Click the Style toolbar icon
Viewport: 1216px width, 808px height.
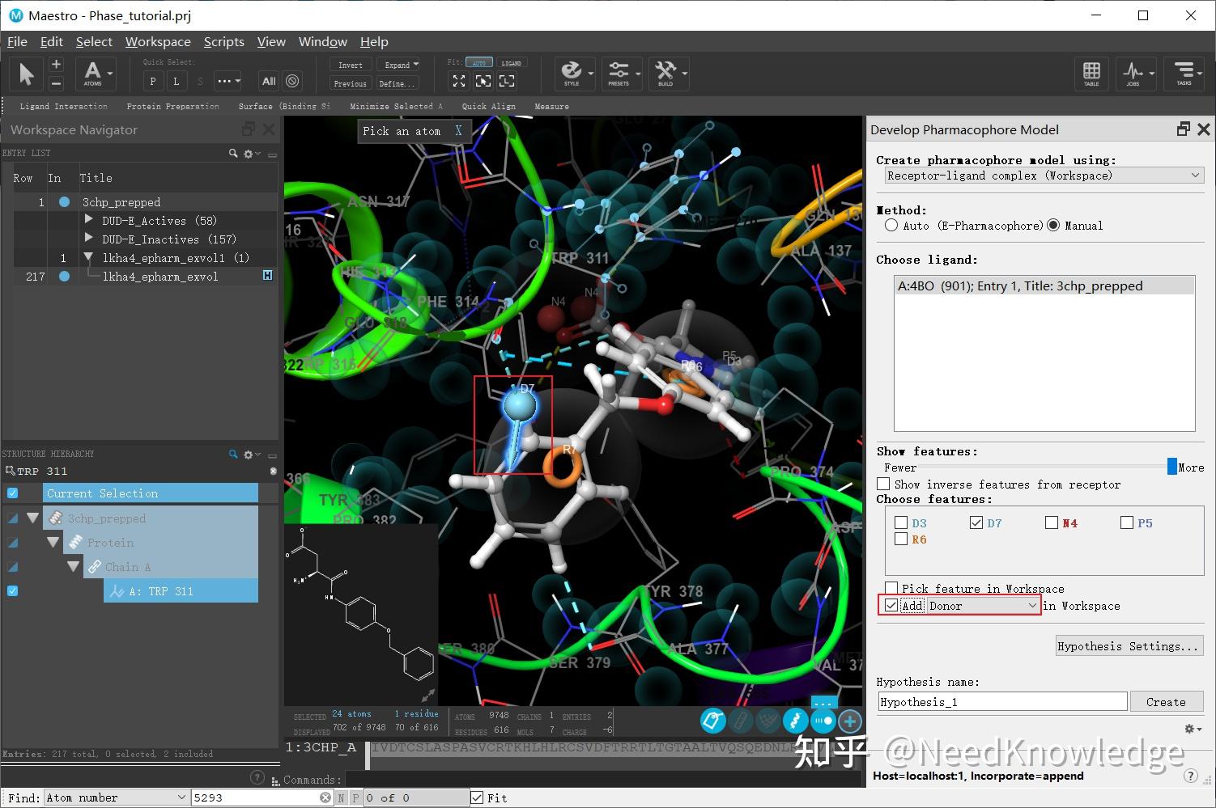click(x=573, y=74)
